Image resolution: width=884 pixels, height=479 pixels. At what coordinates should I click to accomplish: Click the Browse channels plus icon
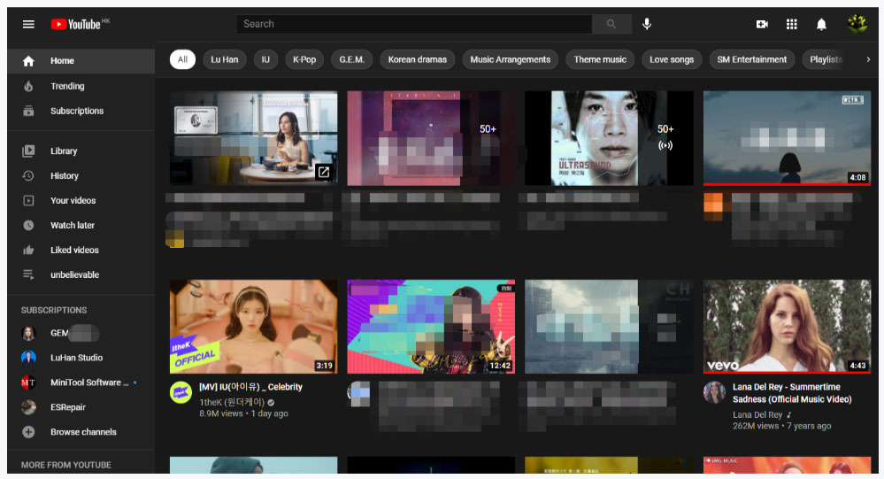pos(28,431)
